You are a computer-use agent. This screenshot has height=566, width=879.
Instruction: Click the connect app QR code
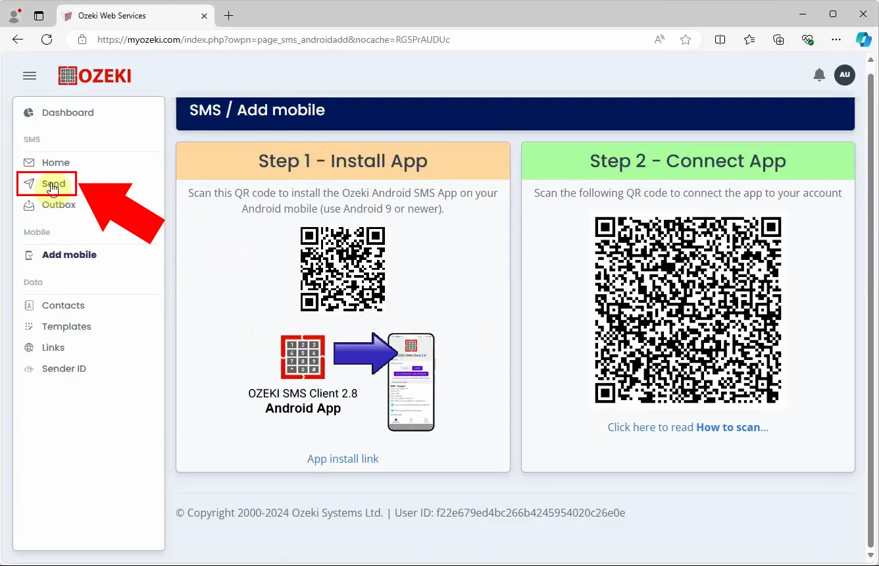coord(688,310)
